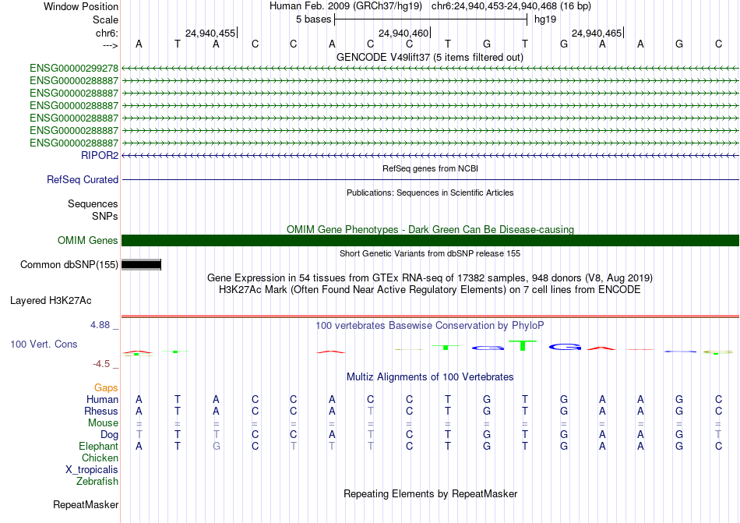This screenshot has width=740, height=523.
Task: Click the ENSG00000299278 green transcript line
Action: point(430,69)
